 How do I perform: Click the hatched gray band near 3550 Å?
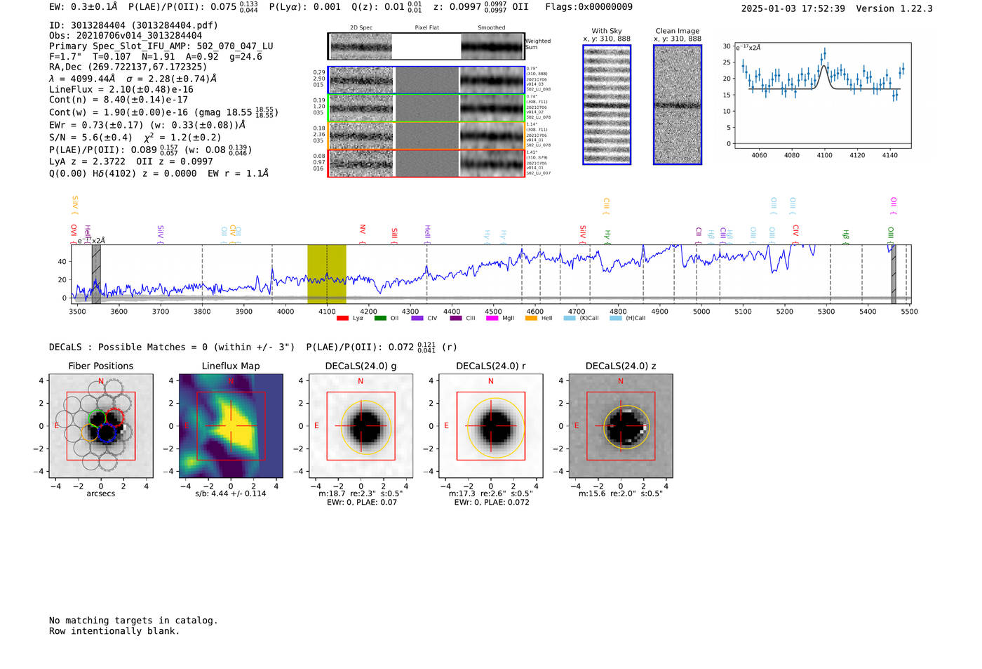point(96,274)
